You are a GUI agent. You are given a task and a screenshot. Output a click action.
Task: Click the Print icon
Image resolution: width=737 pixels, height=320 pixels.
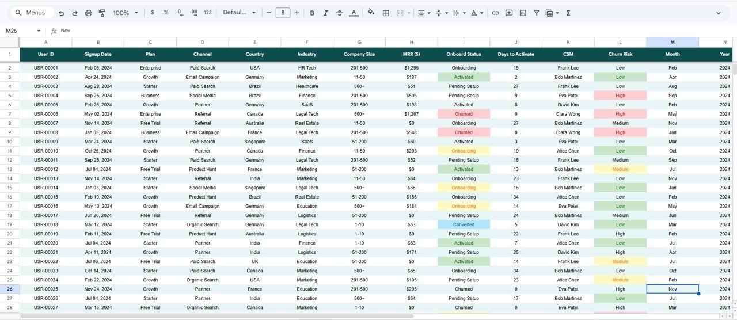89,13
